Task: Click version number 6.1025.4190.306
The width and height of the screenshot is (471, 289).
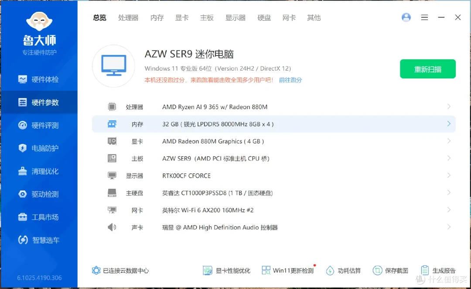Action: pyautogui.click(x=39, y=278)
